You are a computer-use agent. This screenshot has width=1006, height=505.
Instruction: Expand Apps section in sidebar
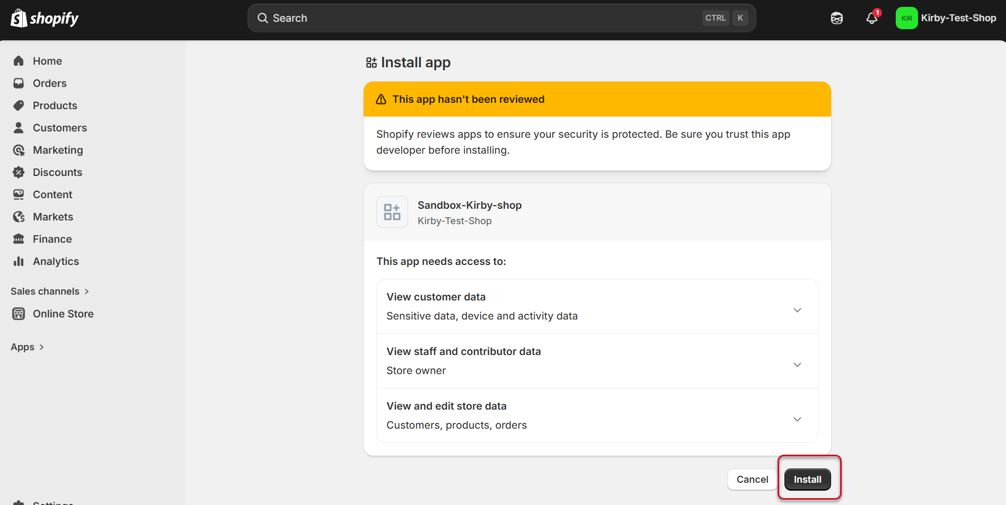tap(27, 347)
